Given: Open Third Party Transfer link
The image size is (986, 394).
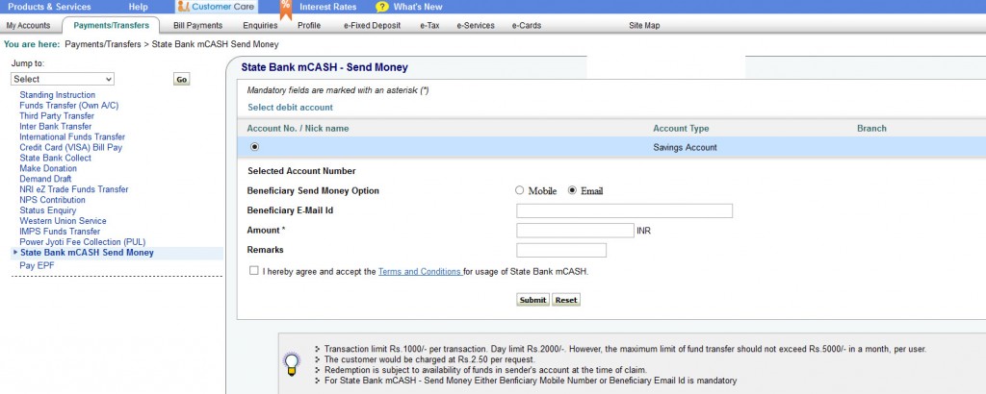Looking at the screenshot, I should tap(57, 116).
